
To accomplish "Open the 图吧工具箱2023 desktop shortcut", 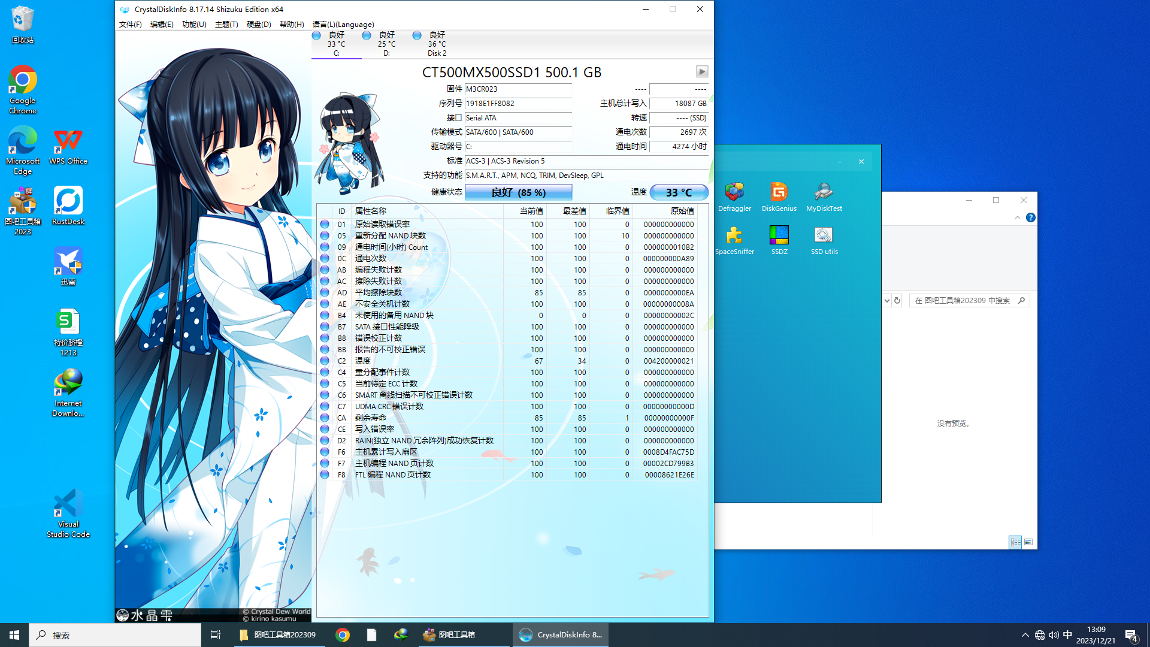I will (23, 211).
